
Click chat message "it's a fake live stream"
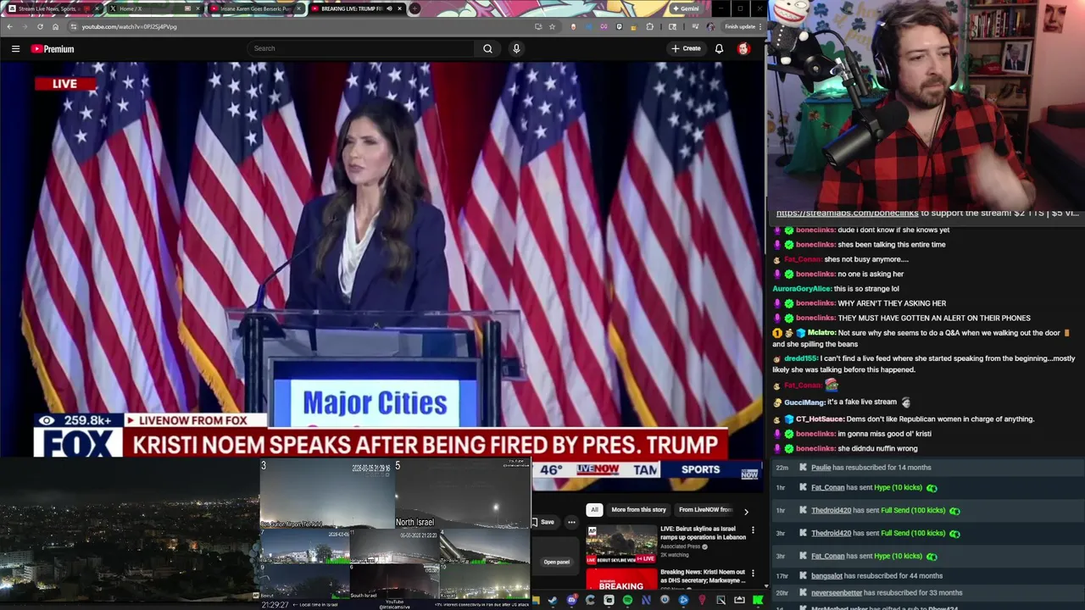point(862,402)
